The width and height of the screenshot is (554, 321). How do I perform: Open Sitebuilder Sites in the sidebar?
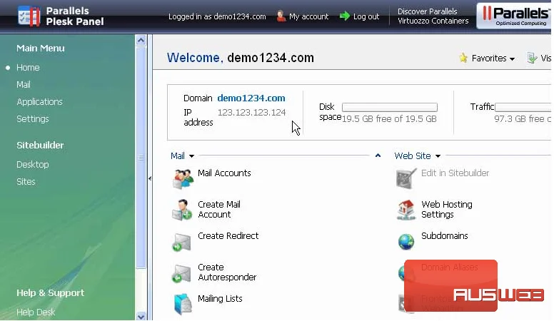[26, 181]
